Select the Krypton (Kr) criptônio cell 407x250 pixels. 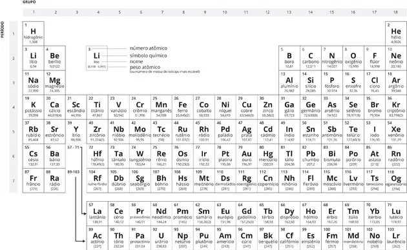coord(396,107)
